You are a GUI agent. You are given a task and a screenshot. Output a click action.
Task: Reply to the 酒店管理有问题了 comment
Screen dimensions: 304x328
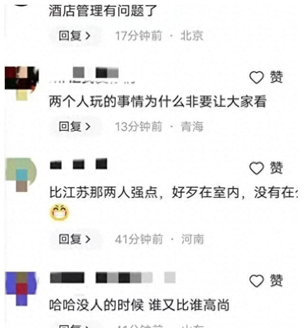pyautogui.click(x=75, y=36)
